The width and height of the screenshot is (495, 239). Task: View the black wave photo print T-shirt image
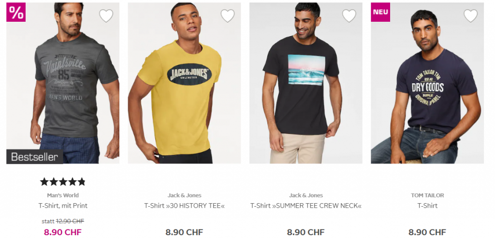point(306,83)
